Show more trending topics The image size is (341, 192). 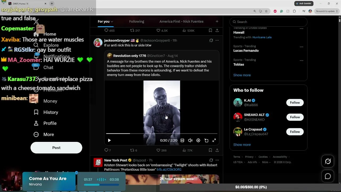click(242, 75)
